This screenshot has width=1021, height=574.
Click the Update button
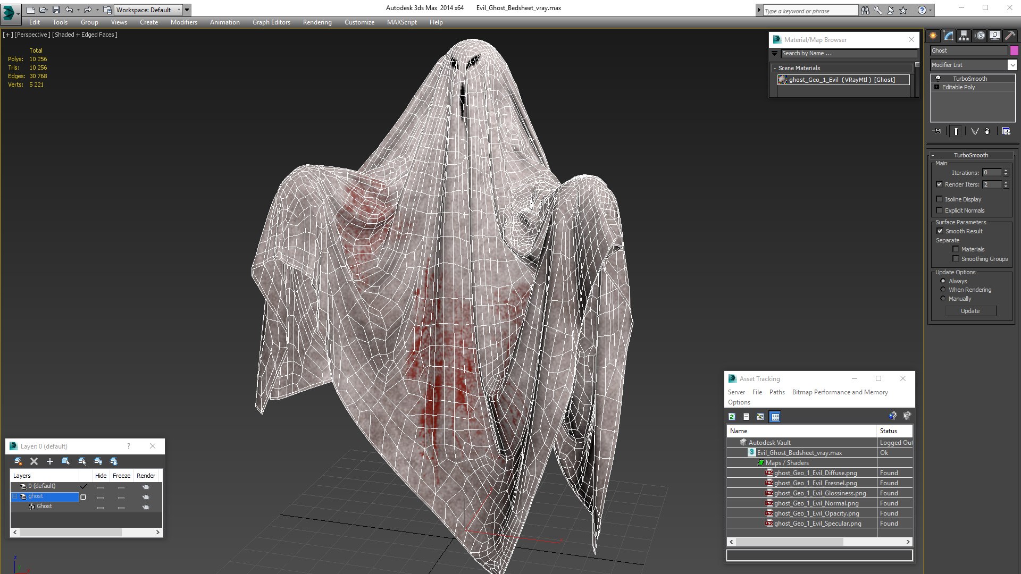(x=970, y=311)
